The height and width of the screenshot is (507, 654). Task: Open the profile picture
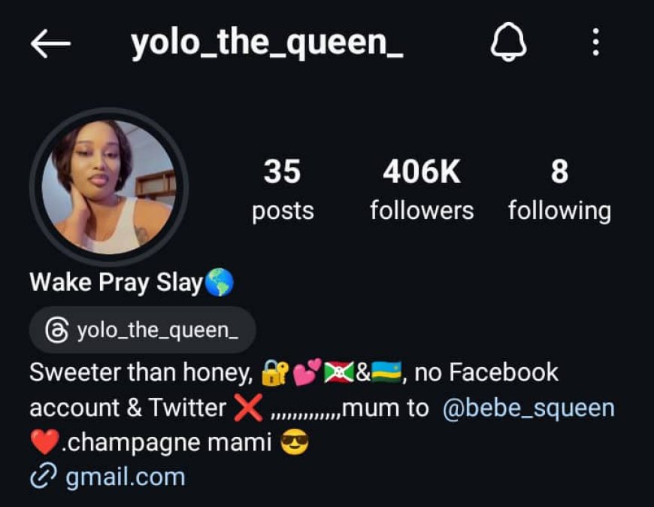point(108,187)
